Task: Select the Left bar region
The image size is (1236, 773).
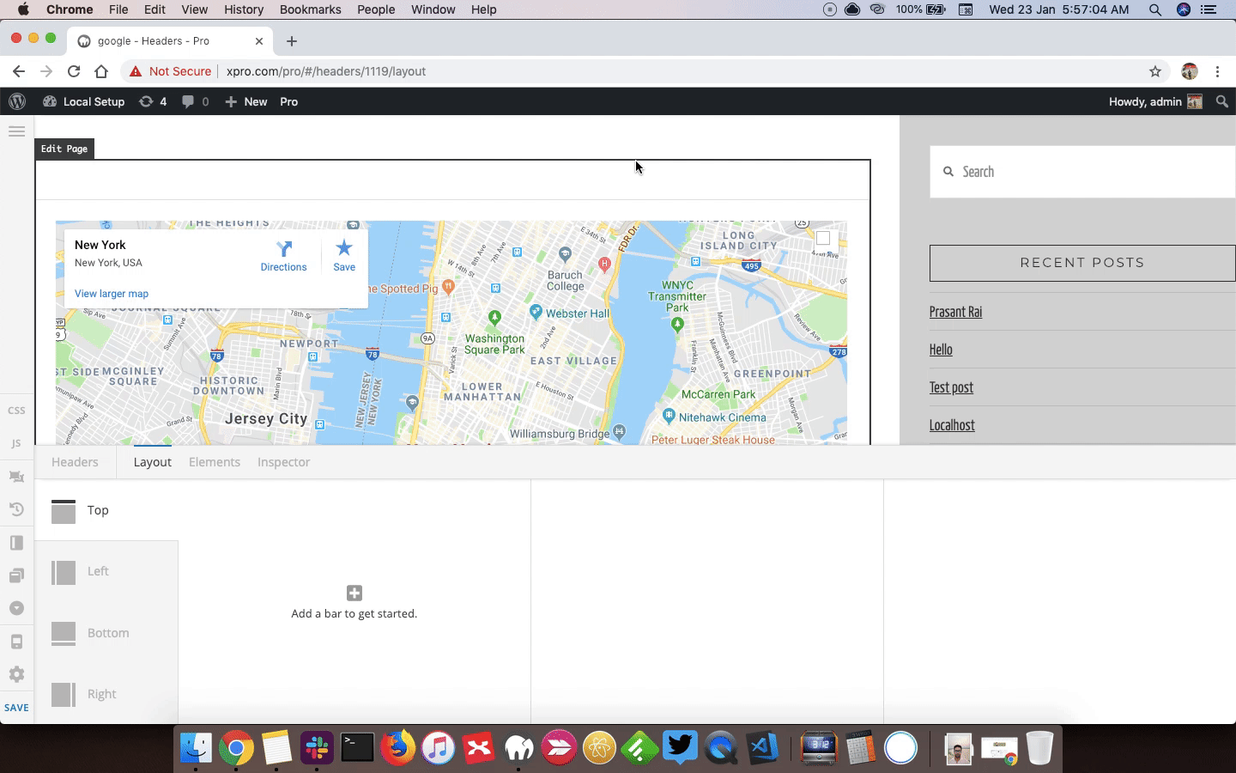Action: pyautogui.click(x=106, y=571)
